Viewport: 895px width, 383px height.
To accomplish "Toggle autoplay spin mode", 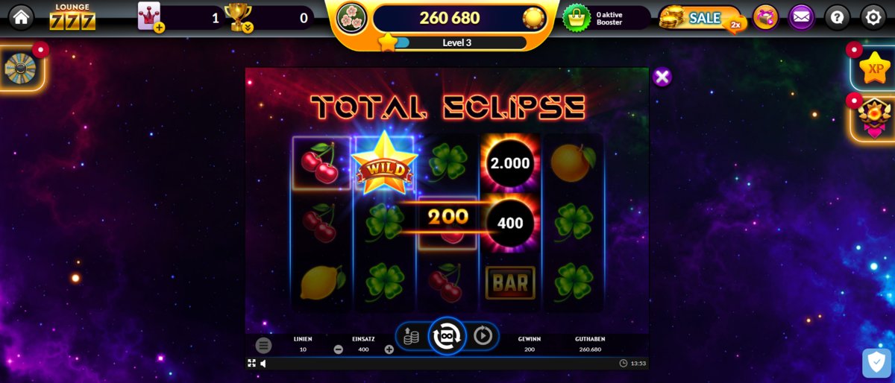I will pos(483,336).
